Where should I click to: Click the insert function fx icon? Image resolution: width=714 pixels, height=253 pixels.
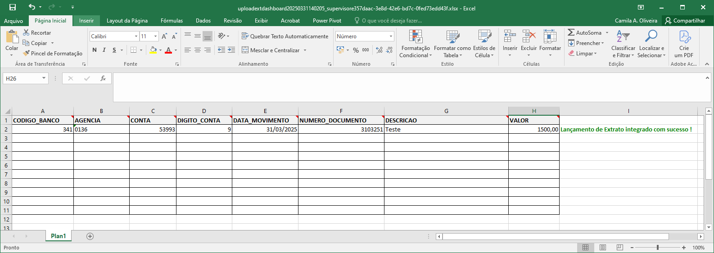[103, 78]
